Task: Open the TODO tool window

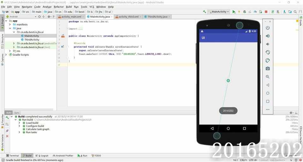Action: [x=96, y=156]
